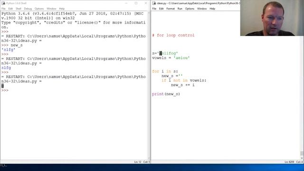Open Edit menu in ideas.py editor

point(161,9)
